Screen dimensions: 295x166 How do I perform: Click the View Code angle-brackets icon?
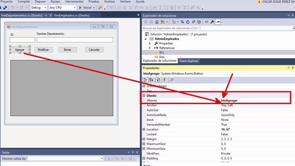206,22
